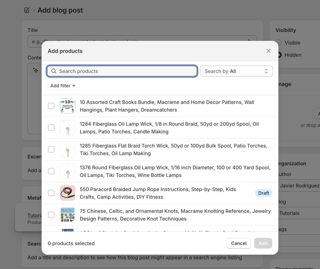
Task: Check the 1376 Round Fiberglass Oil Lamp Wick checkbox
Action: pos(51,171)
